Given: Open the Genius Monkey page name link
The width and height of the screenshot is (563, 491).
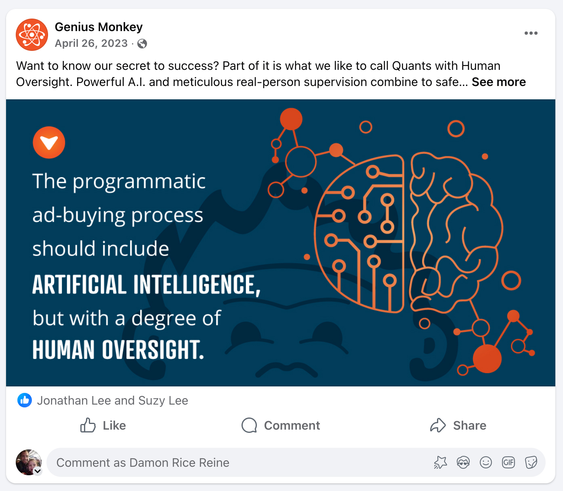Looking at the screenshot, I should (x=99, y=27).
